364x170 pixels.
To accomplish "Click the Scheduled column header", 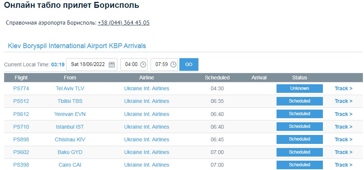I will [x=217, y=78].
